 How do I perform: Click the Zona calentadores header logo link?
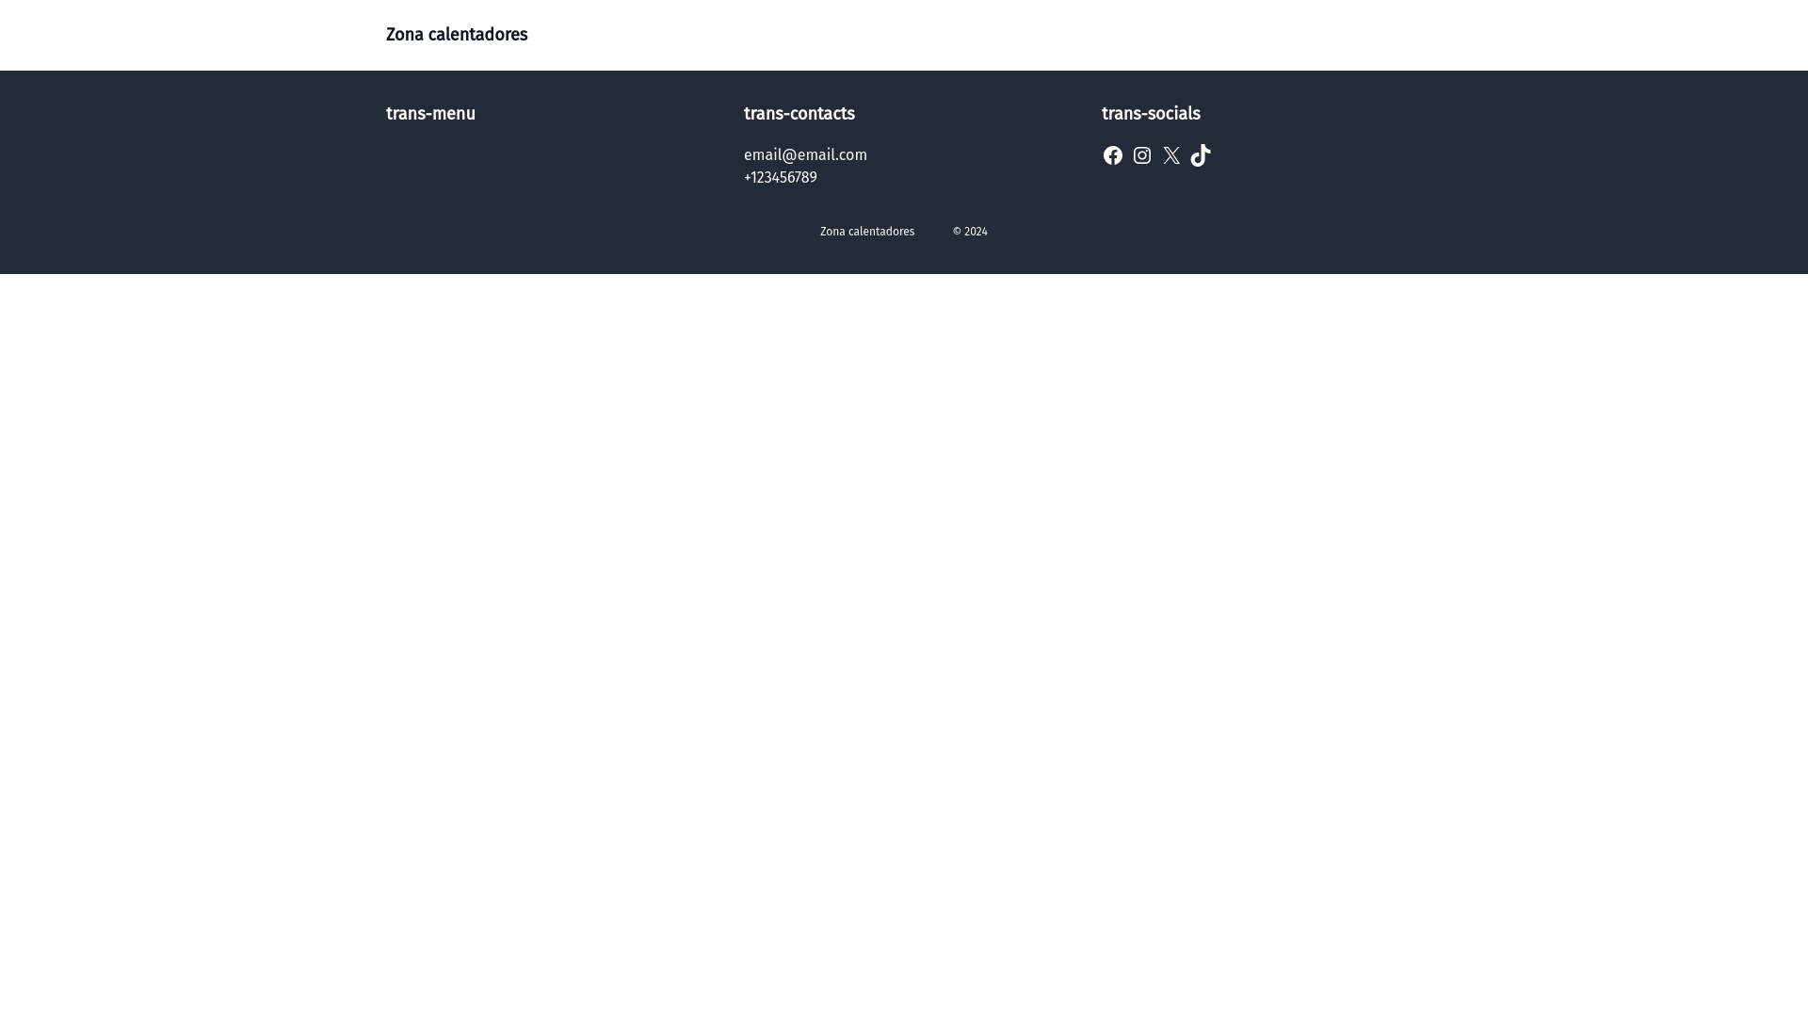[x=457, y=35]
